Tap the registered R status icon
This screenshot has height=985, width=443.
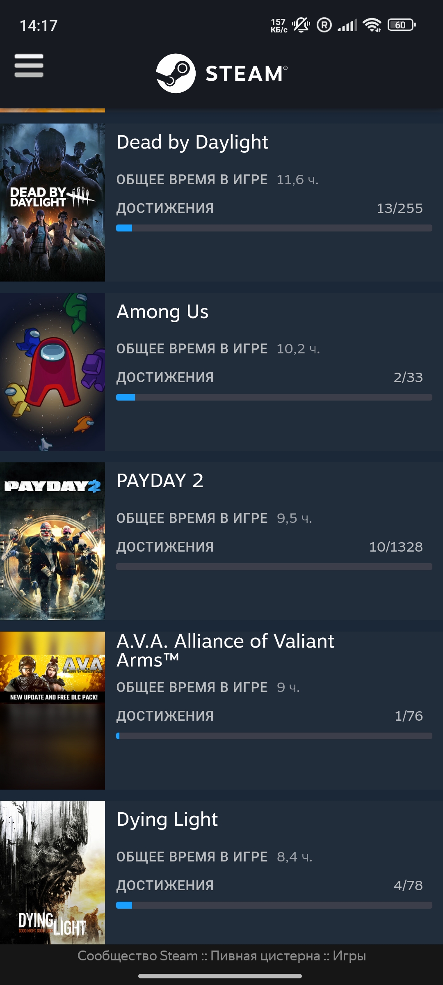tap(324, 25)
